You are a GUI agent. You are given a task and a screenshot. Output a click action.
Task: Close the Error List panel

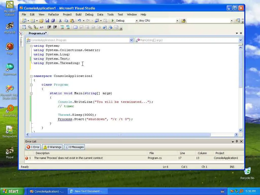pyautogui.click(x=241, y=141)
